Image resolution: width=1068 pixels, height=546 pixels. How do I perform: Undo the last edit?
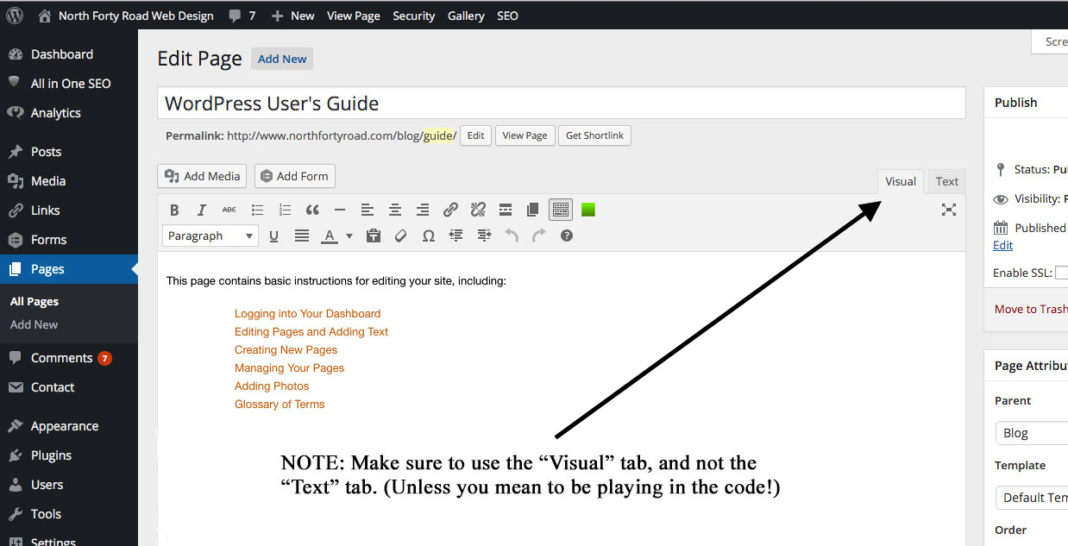[512, 235]
